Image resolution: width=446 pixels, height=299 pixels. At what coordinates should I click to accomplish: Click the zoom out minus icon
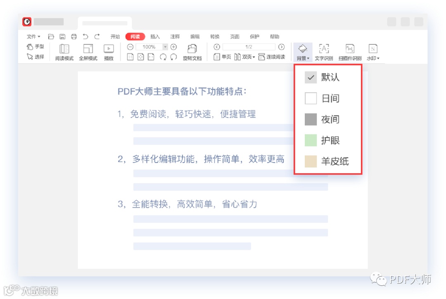point(130,47)
